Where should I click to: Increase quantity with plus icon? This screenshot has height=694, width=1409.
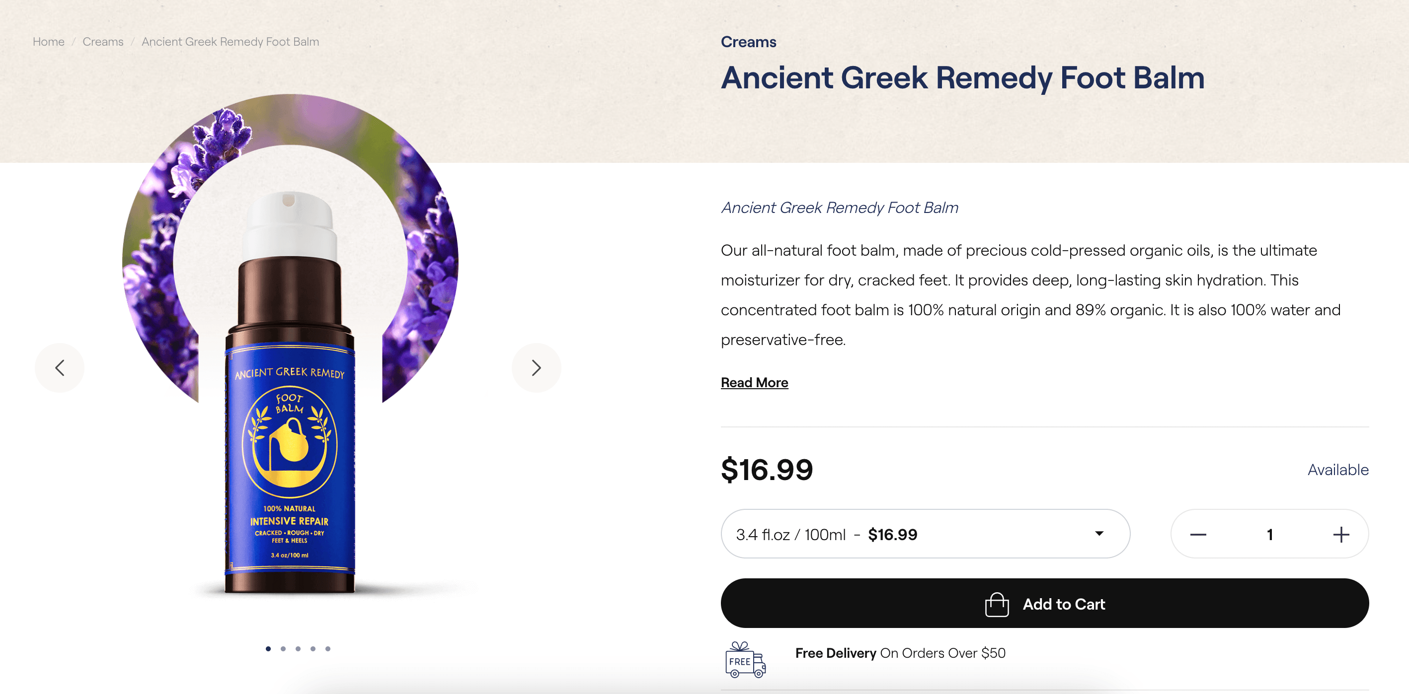[1340, 535]
